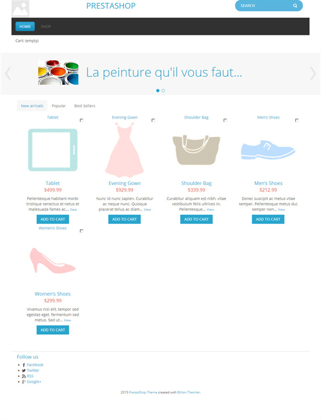Advance slider with the right arrow
This screenshot has height=420, width=321.
coord(313,73)
